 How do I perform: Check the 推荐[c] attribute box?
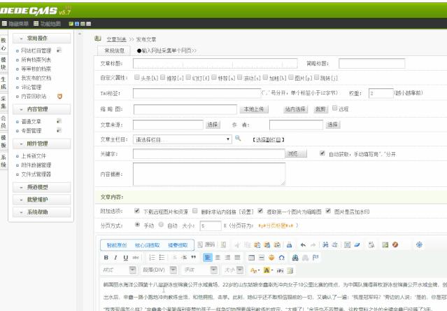(163, 77)
